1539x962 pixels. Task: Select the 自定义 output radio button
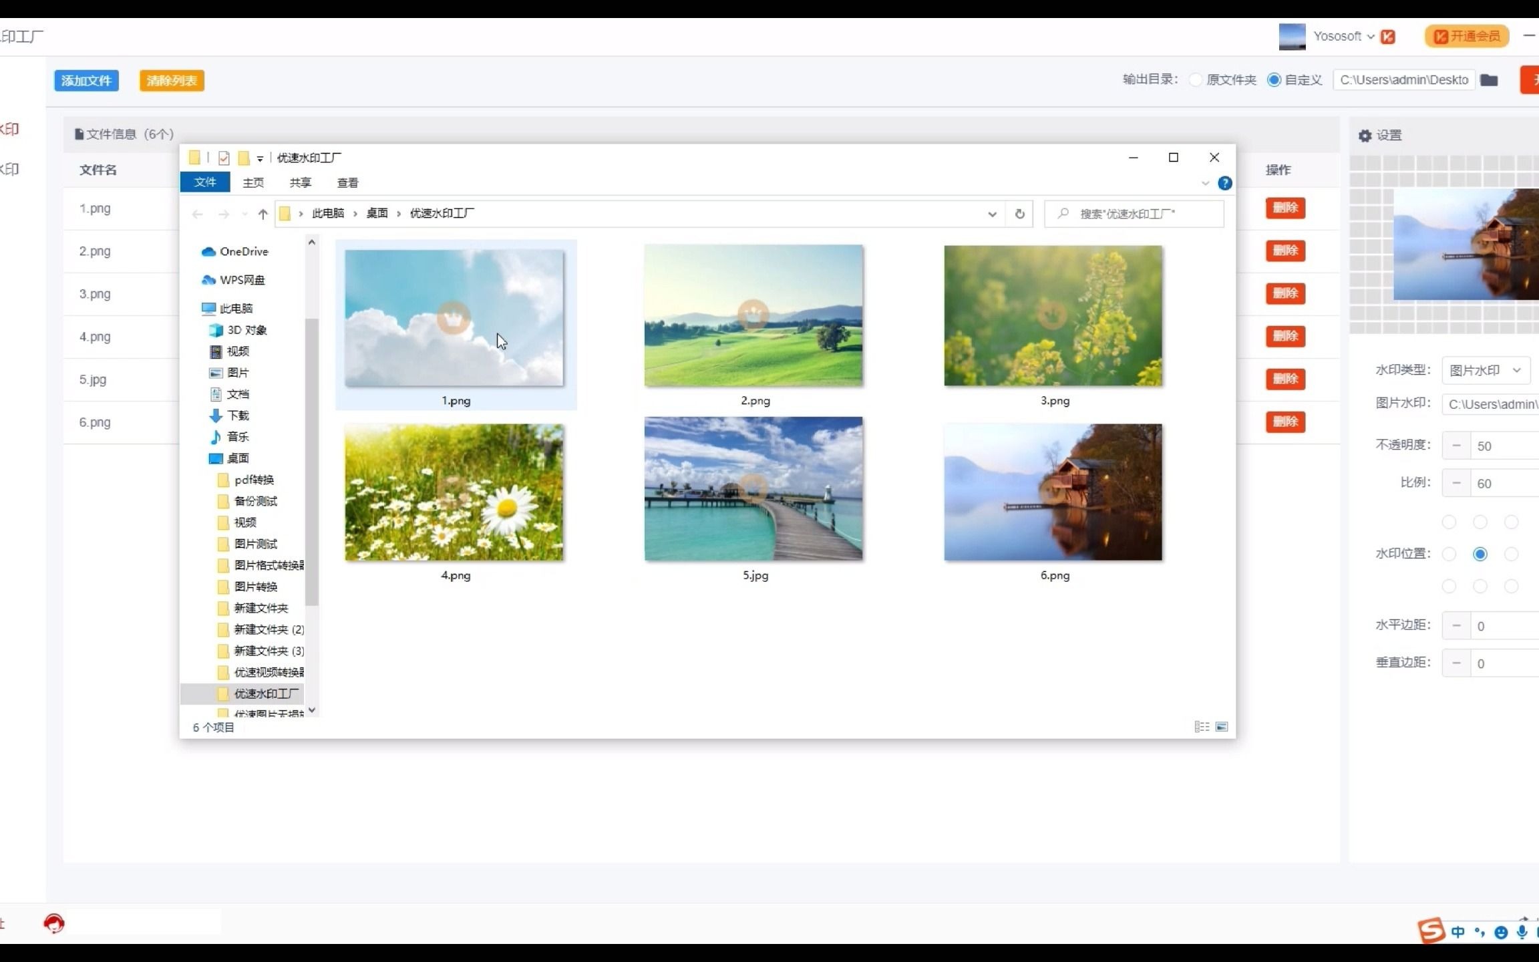(x=1274, y=80)
